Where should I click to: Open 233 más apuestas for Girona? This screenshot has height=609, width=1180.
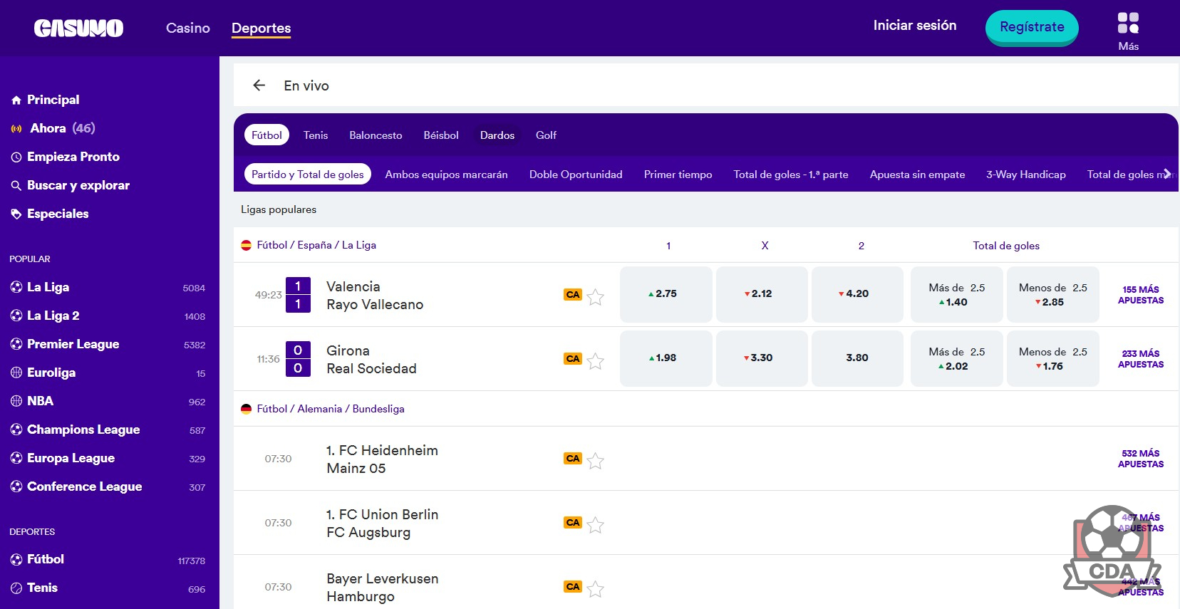1140,359
